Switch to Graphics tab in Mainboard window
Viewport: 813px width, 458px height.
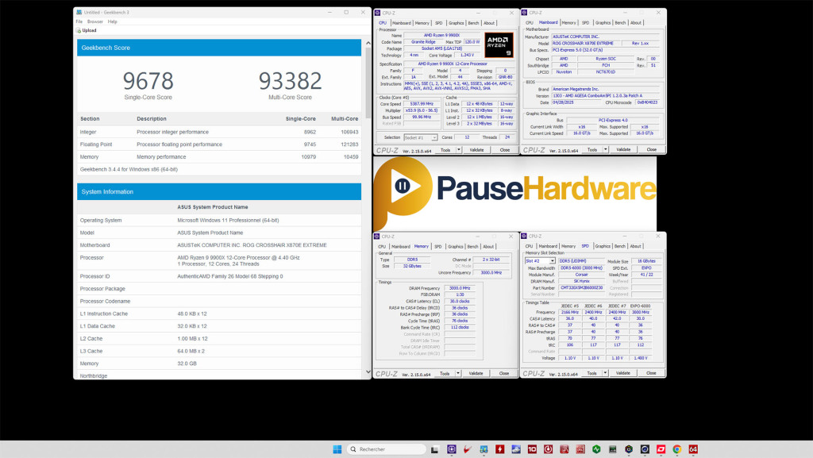tap(603, 23)
